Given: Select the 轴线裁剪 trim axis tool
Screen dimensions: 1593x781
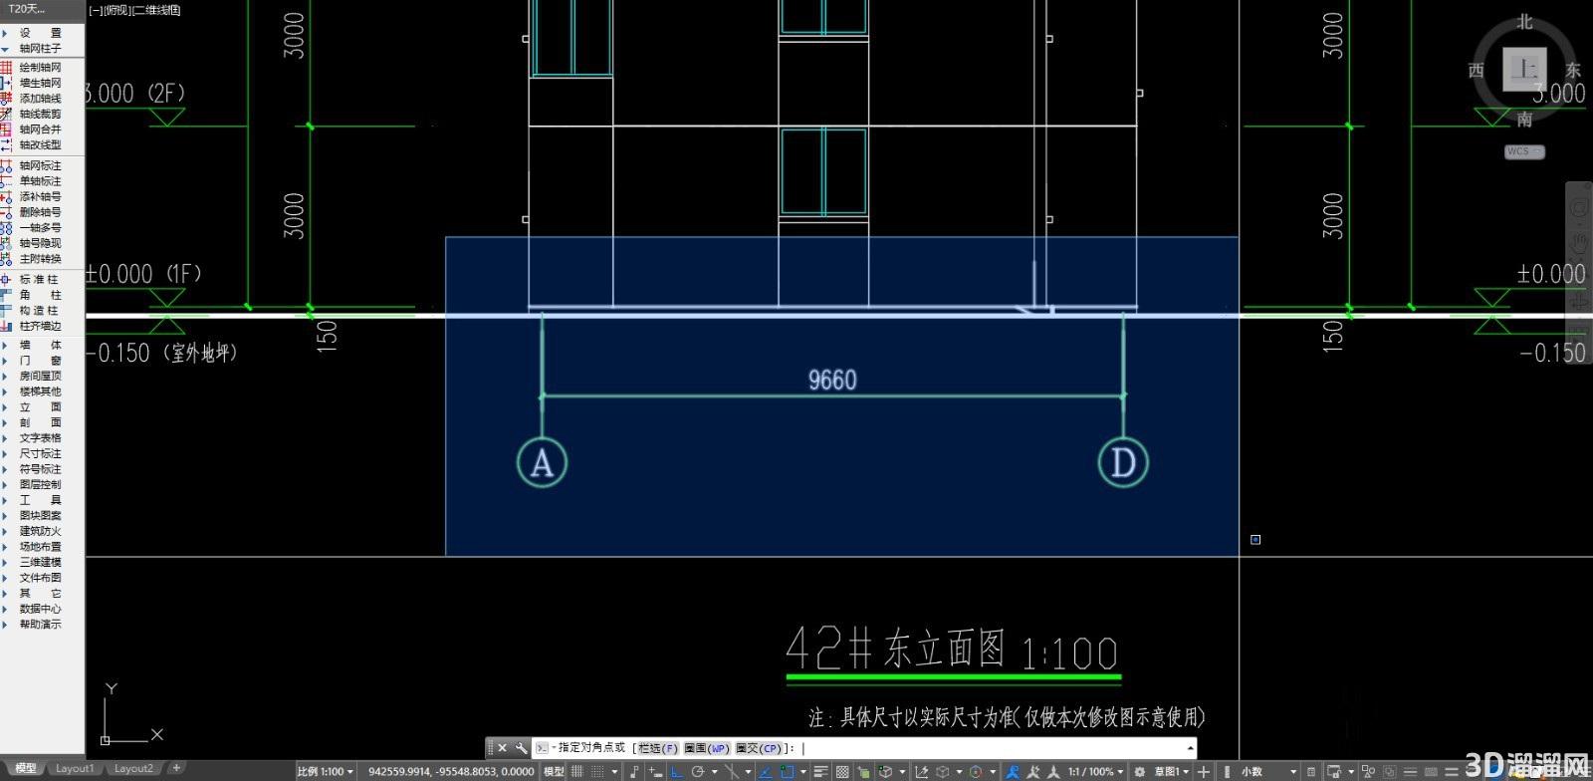Looking at the screenshot, I should pyautogui.click(x=40, y=114).
